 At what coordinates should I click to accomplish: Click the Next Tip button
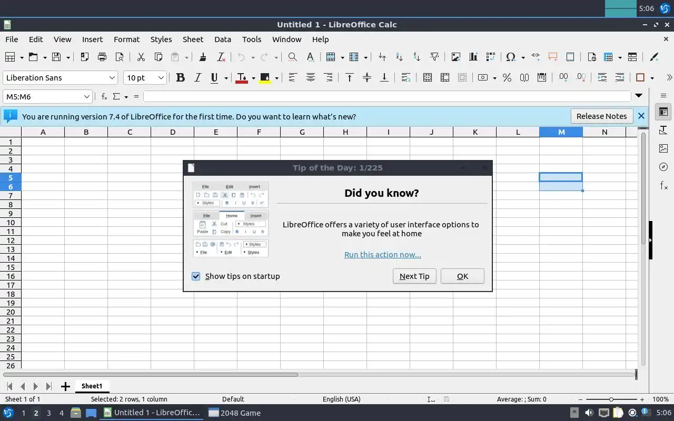414,276
